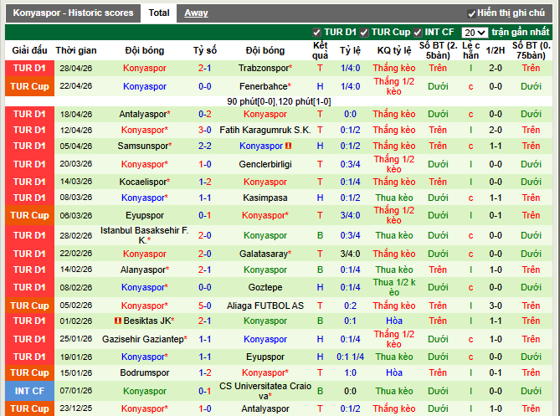Click trận gần nhất label
This screenshot has height=416, width=560.
point(521,32)
